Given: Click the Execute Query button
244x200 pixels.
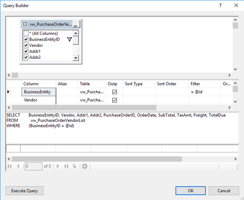Looking at the screenshot, I should pyautogui.click(x=24, y=191).
